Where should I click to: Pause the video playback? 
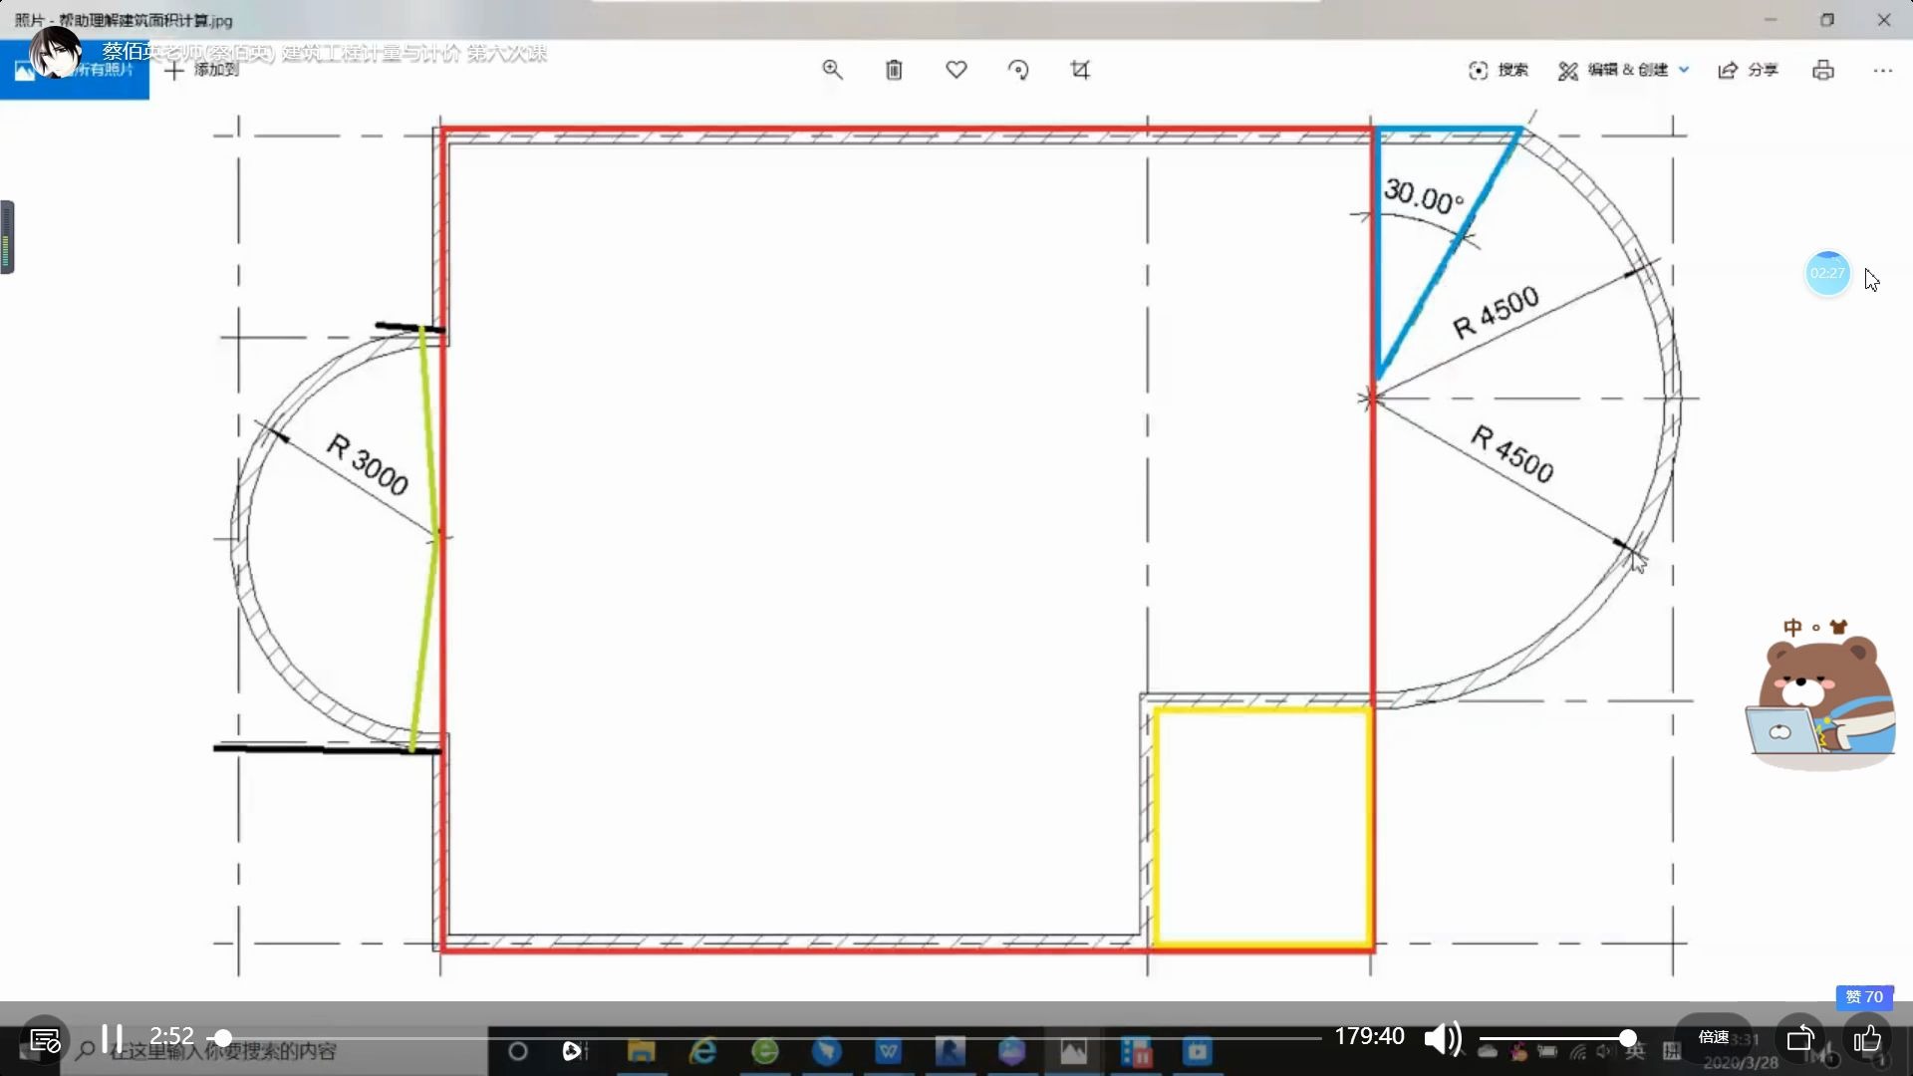[x=112, y=1038]
